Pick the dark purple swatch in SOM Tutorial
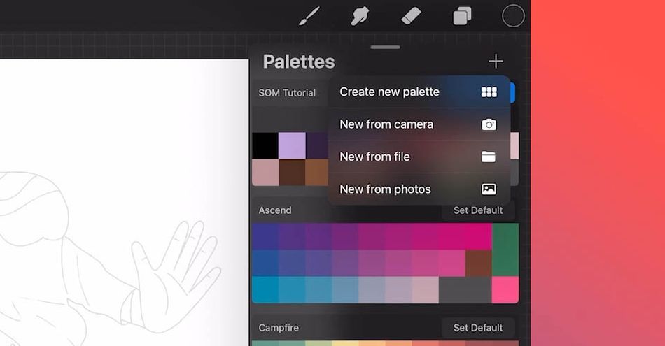This screenshot has width=665, height=346. pos(317,145)
